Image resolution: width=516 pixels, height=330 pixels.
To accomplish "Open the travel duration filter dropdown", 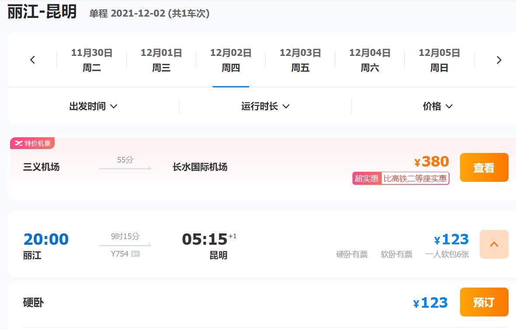I will click(x=265, y=106).
